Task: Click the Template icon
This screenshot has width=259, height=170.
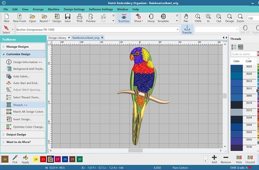Action: coord(163,18)
